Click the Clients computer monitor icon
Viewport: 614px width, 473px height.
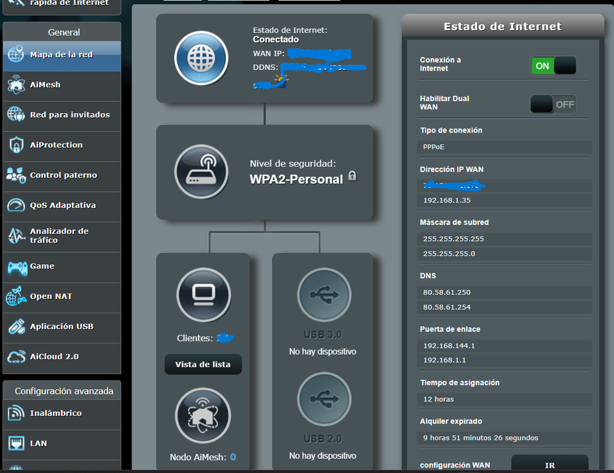tap(203, 295)
